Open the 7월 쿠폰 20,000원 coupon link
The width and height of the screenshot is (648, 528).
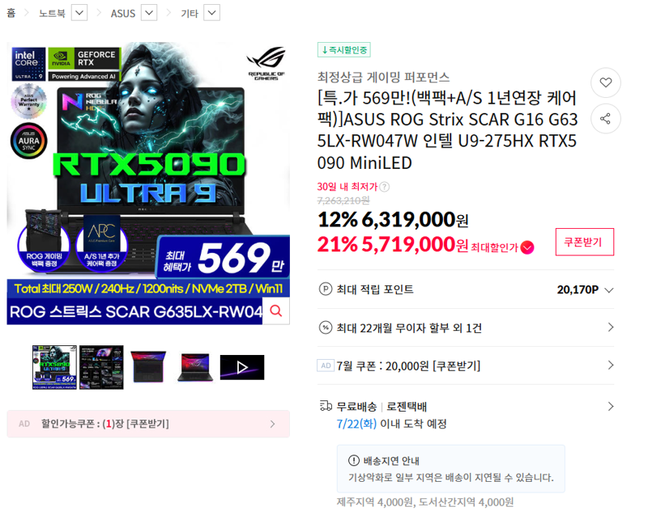466,366
